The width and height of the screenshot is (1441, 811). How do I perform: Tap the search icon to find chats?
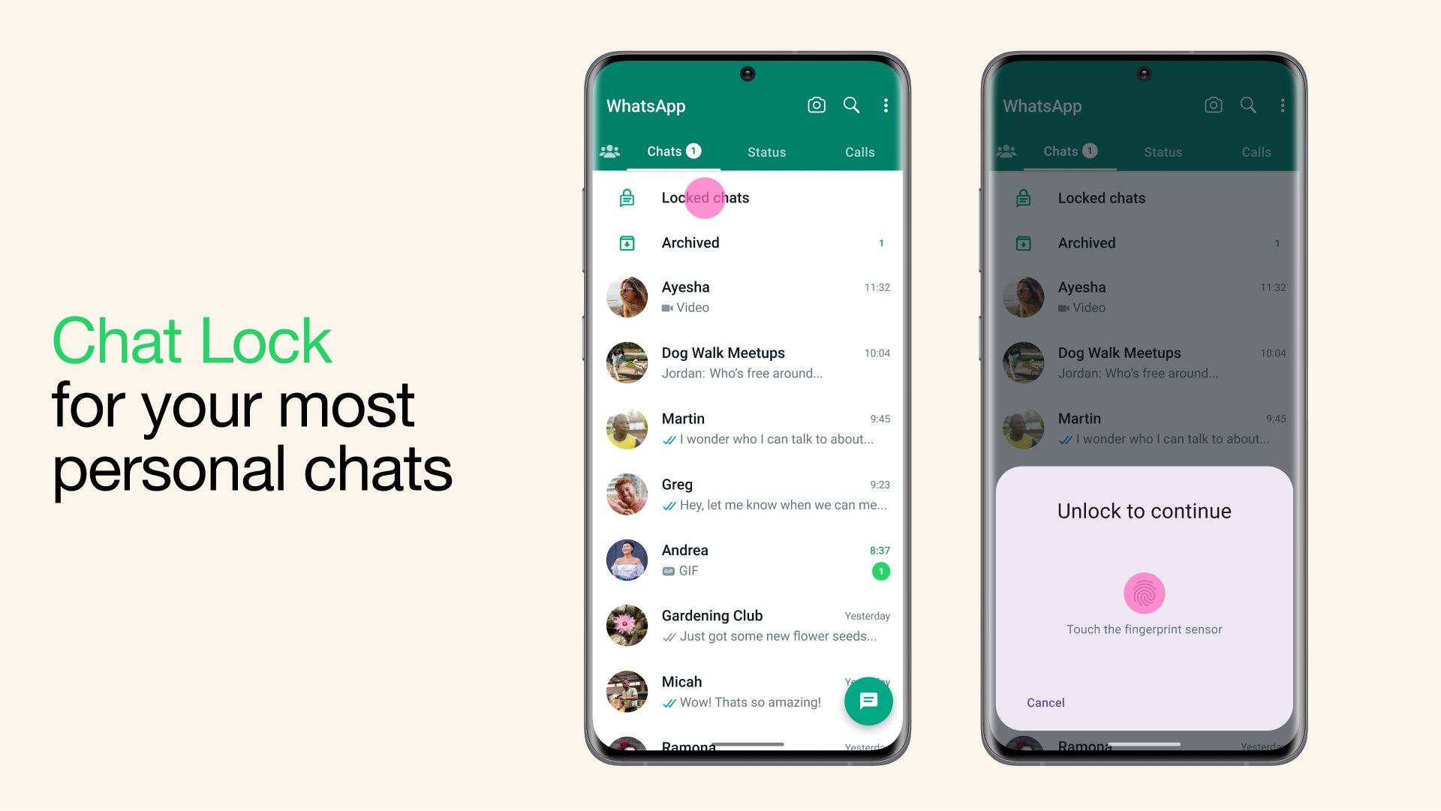(850, 105)
